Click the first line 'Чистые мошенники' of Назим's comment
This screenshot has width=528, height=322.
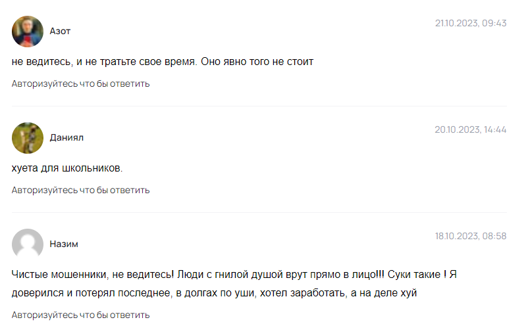click(x=234, y=275)
